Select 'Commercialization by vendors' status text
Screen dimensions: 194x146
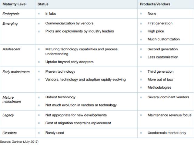(x=69, y=23)
